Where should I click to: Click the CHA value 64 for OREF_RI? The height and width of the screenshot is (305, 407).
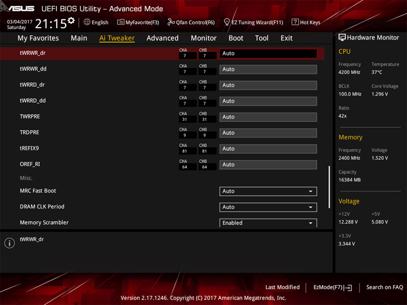tap(184, 167)
